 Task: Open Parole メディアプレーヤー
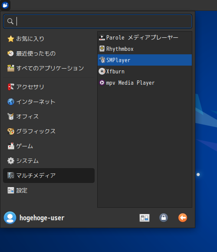pyautogui.click(x=145, y=37)
